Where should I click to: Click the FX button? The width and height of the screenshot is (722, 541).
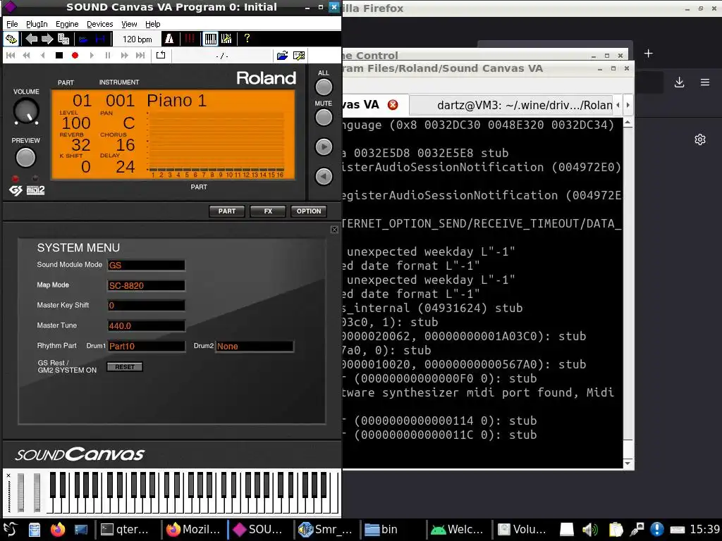click(x=268, y=211)
